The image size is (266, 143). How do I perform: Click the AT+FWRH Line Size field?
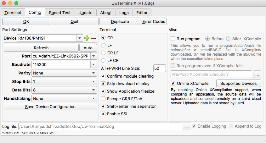[x=159, y=69]
